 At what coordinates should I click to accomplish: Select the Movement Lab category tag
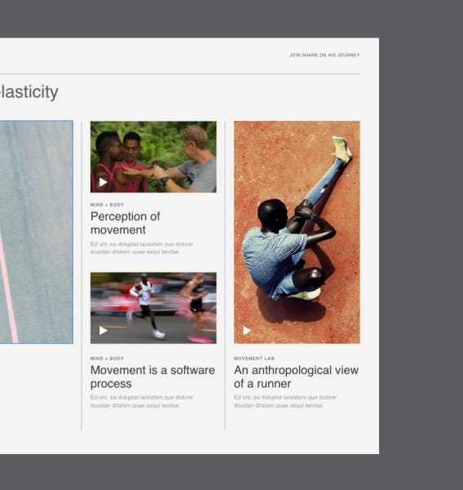[254, 359]
